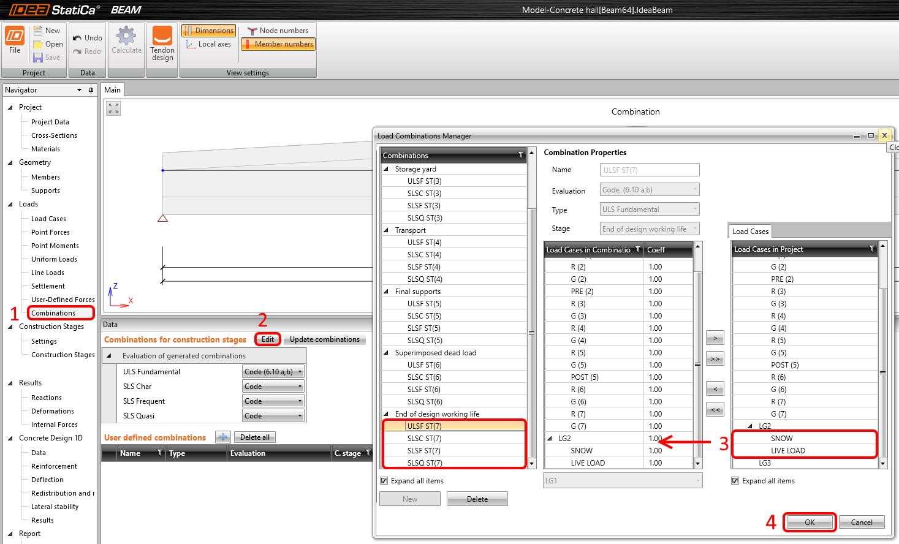Pin the Navigator panel
Viewport: 899px width, 544px height.
coord(91,90)
